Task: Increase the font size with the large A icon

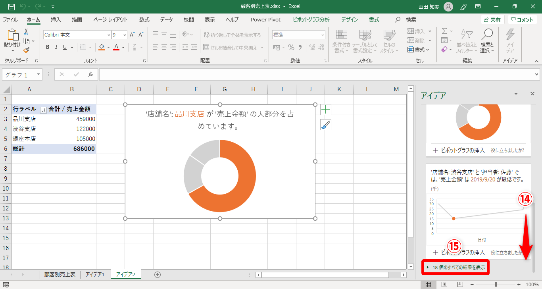Action: 133,35
